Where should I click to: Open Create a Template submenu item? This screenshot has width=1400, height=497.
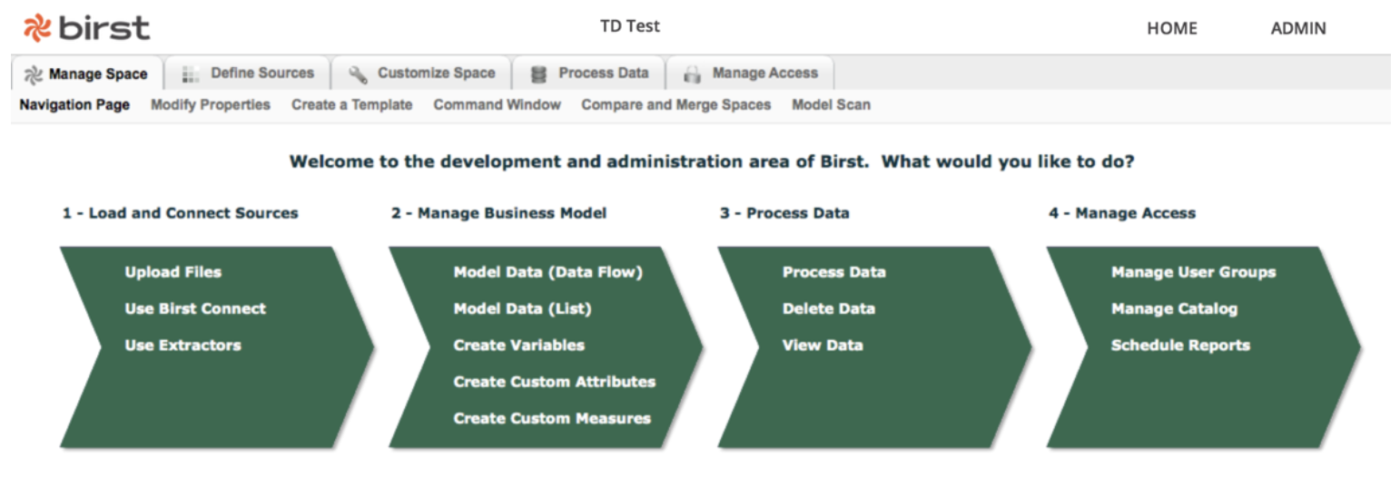[x=351, y=105]
